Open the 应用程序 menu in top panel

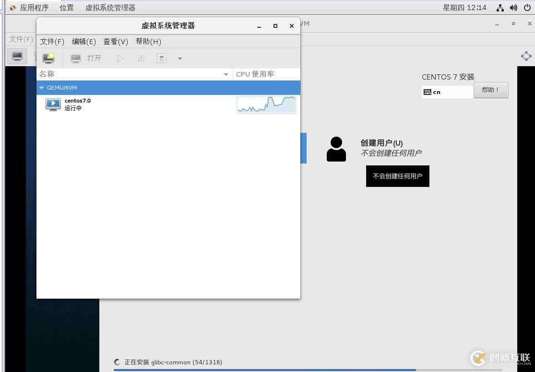[x=34, y=8]
